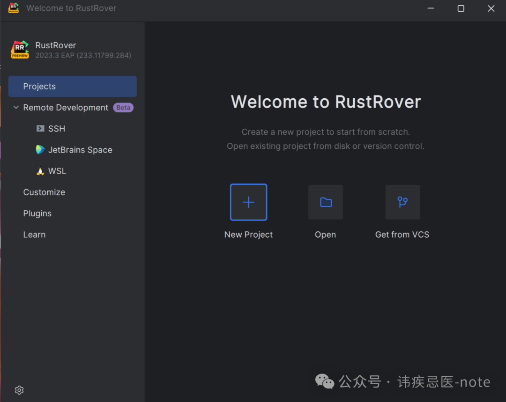The image size is (506, 402).
Task: Open the Plugins tab
Action: tap(37, 213)
